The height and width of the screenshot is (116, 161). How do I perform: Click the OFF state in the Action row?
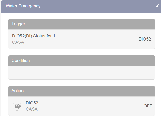point(148,106)
